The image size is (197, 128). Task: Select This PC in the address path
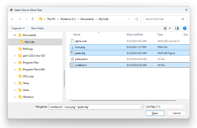[x=51, y=19]
